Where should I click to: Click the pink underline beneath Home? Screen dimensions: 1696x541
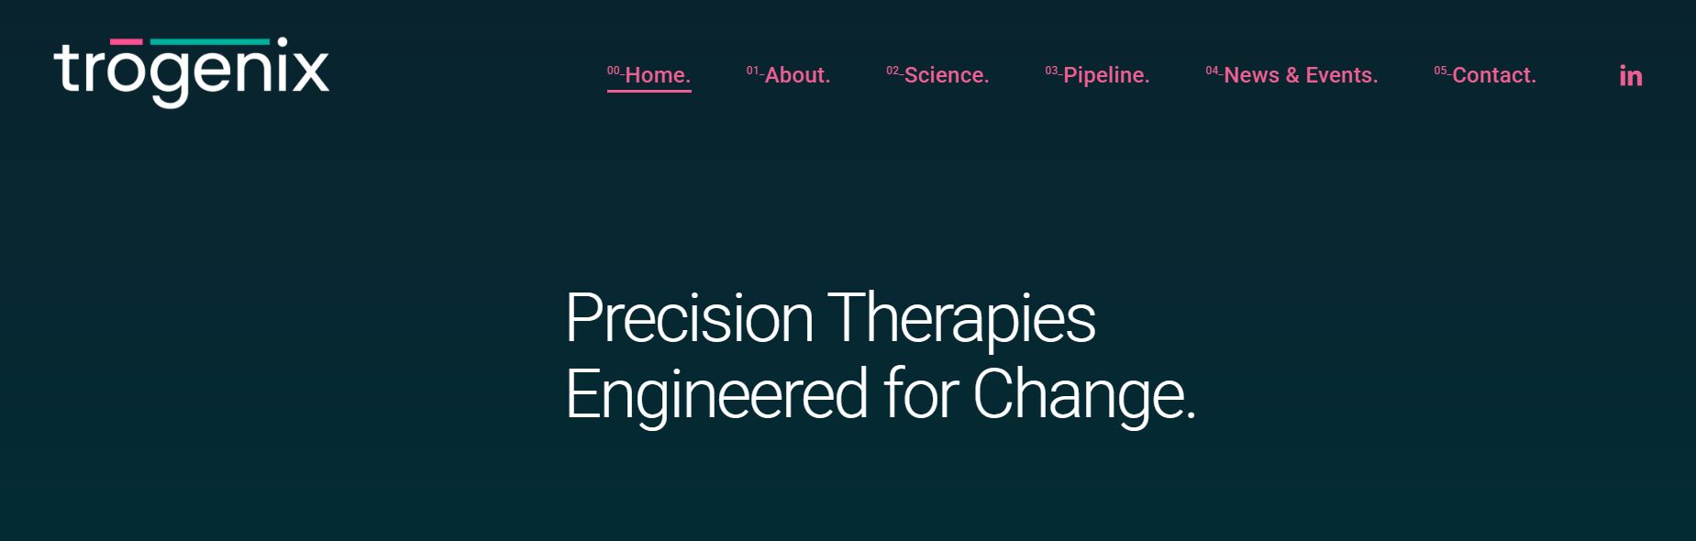(648, 91)
